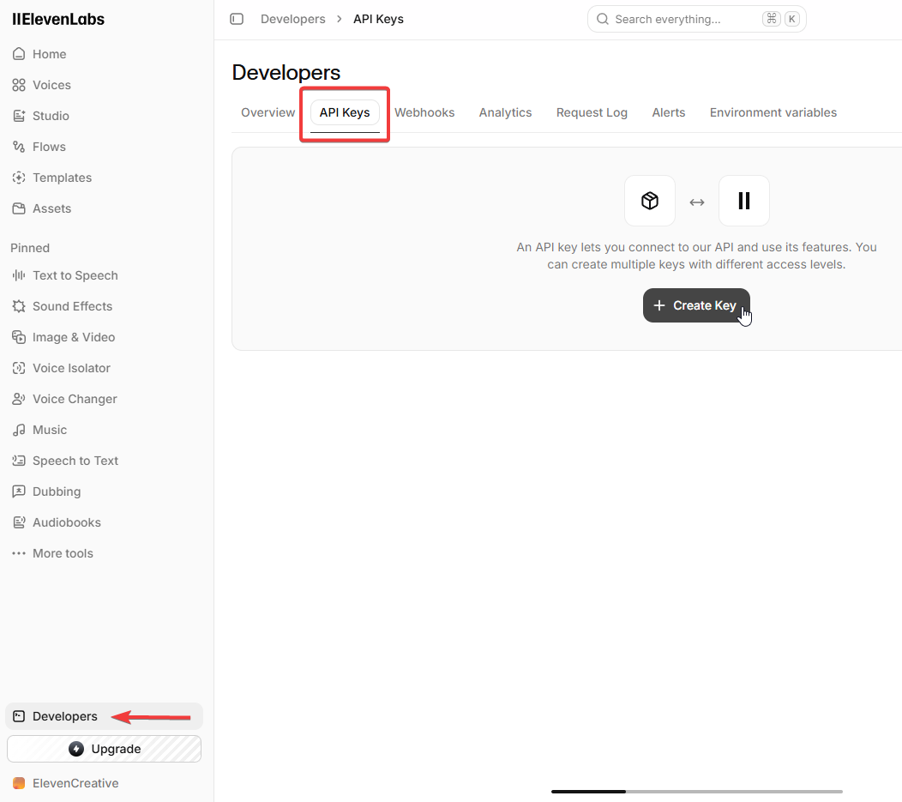
Task: Click the ElevenLabs logo
Action: [x=58, y=19]
